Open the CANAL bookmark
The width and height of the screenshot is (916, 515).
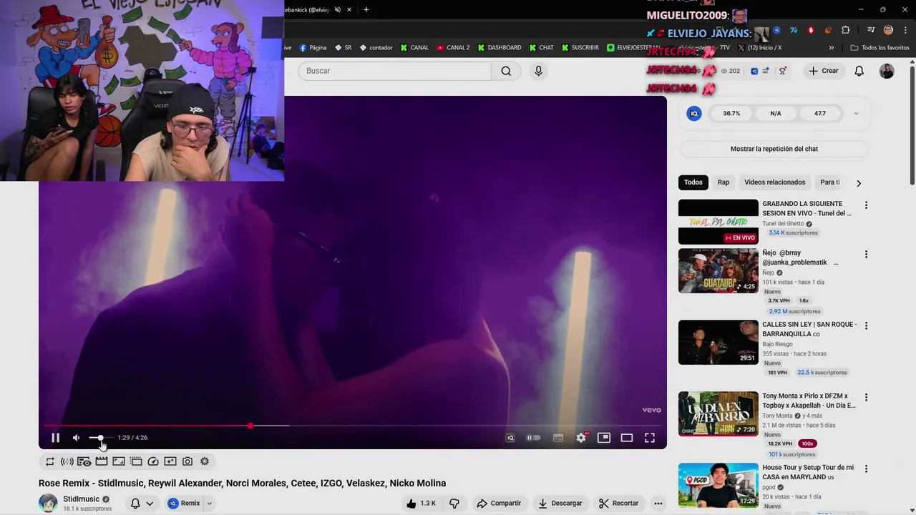(414, 48)
